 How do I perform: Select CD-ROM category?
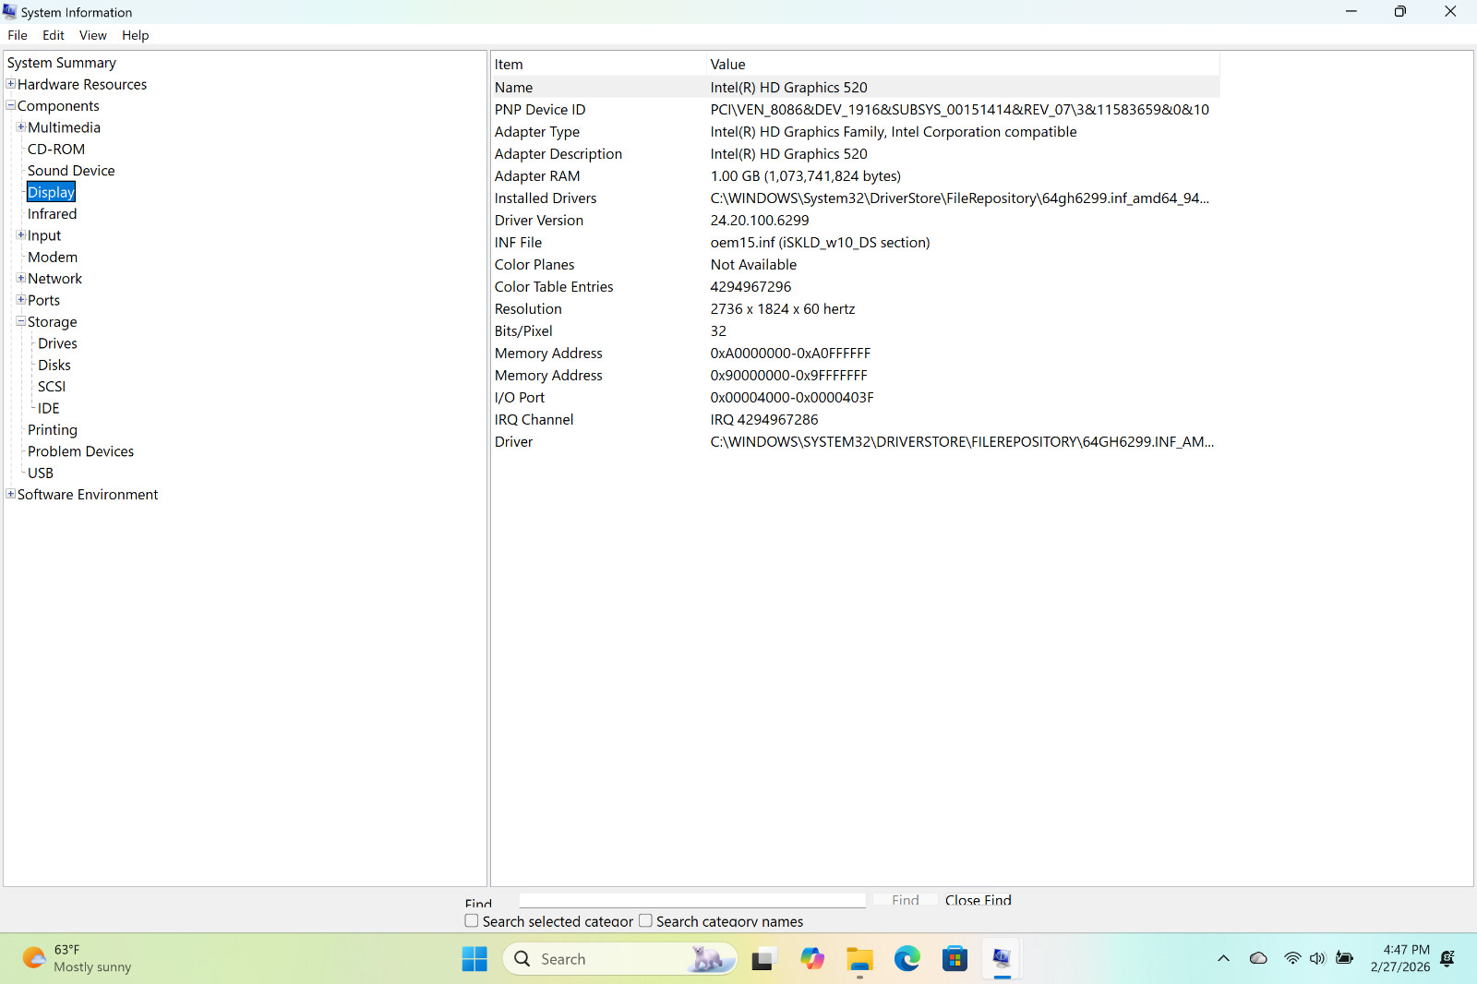coord(56,149)
